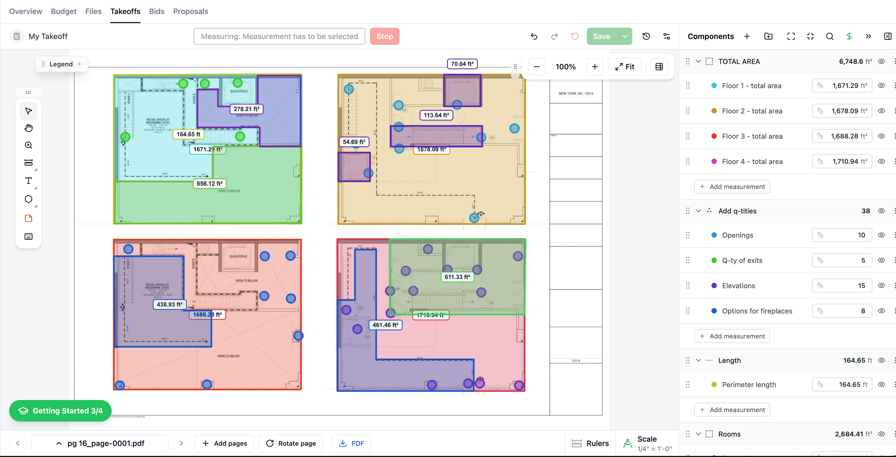
Task: Toggle visibility of Openings quantities
Action: point(882,235)
